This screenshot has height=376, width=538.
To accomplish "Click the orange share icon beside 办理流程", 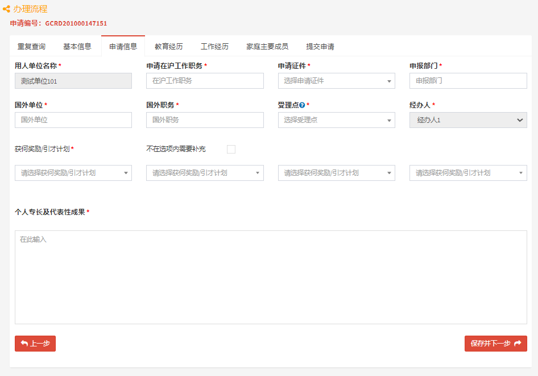I will [6, 9].
